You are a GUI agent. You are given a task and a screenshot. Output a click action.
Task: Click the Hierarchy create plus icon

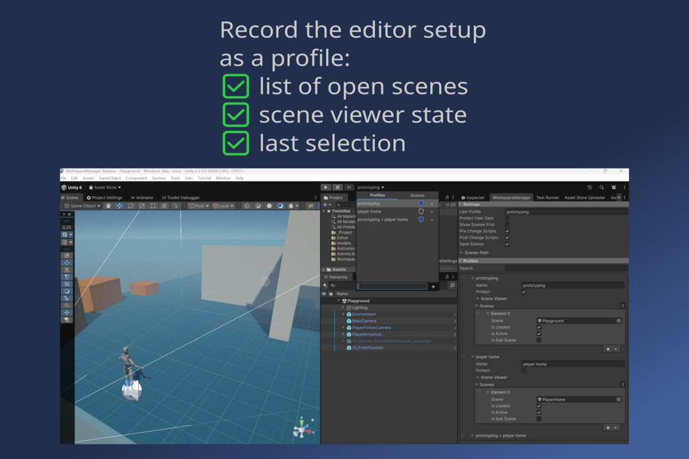325,285
